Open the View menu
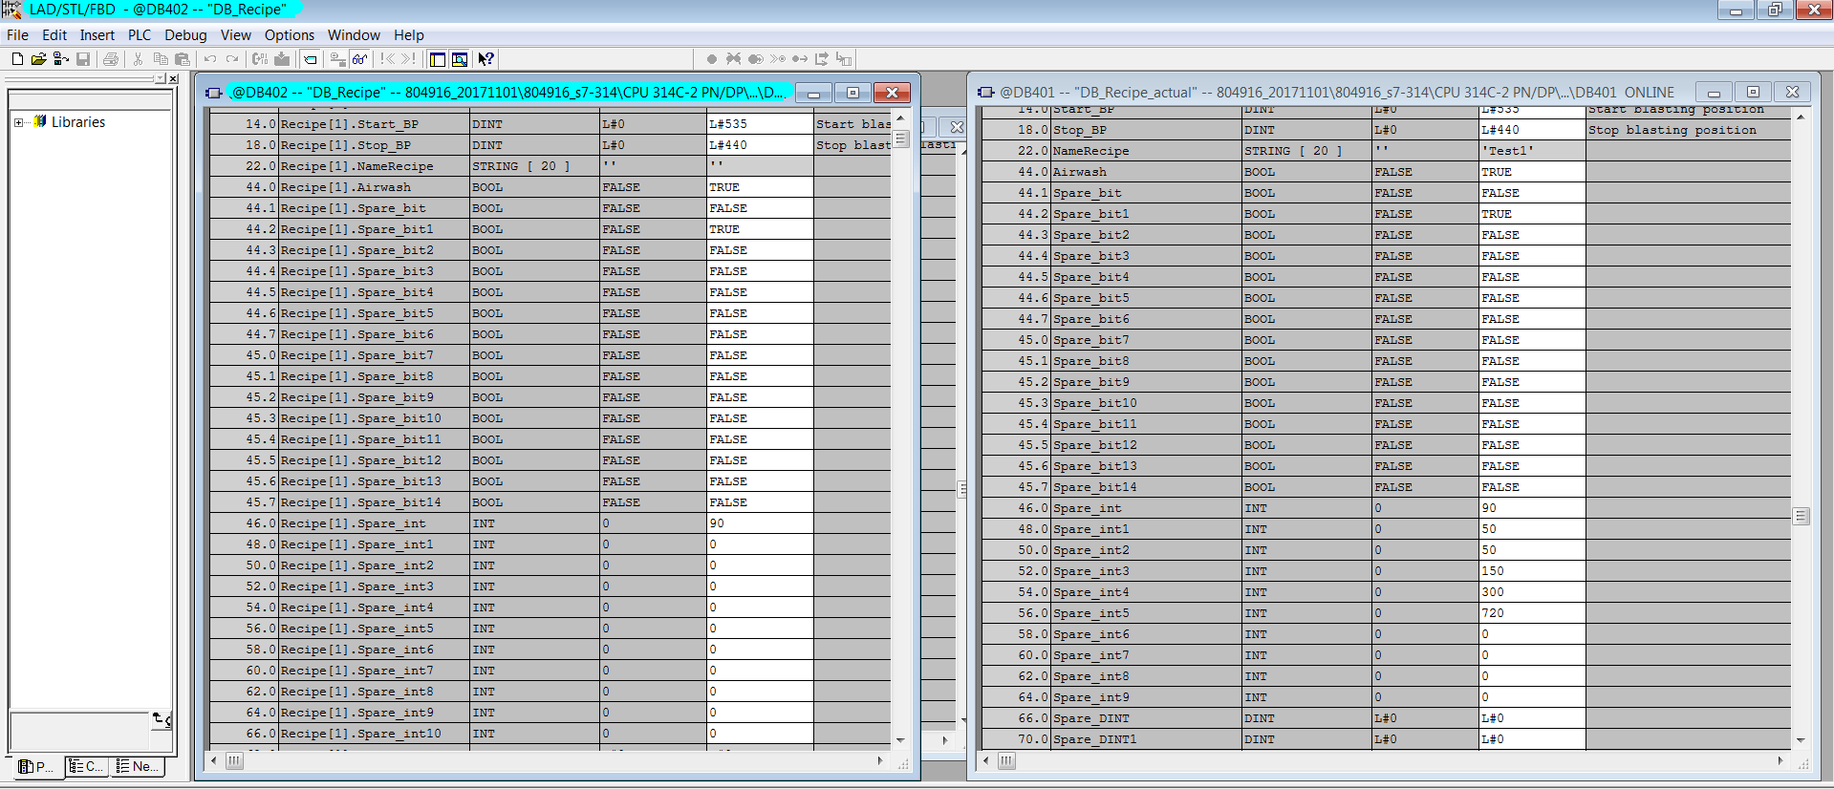The width and height of the screenshot is (1834, 789). click(x=236, y=35)
